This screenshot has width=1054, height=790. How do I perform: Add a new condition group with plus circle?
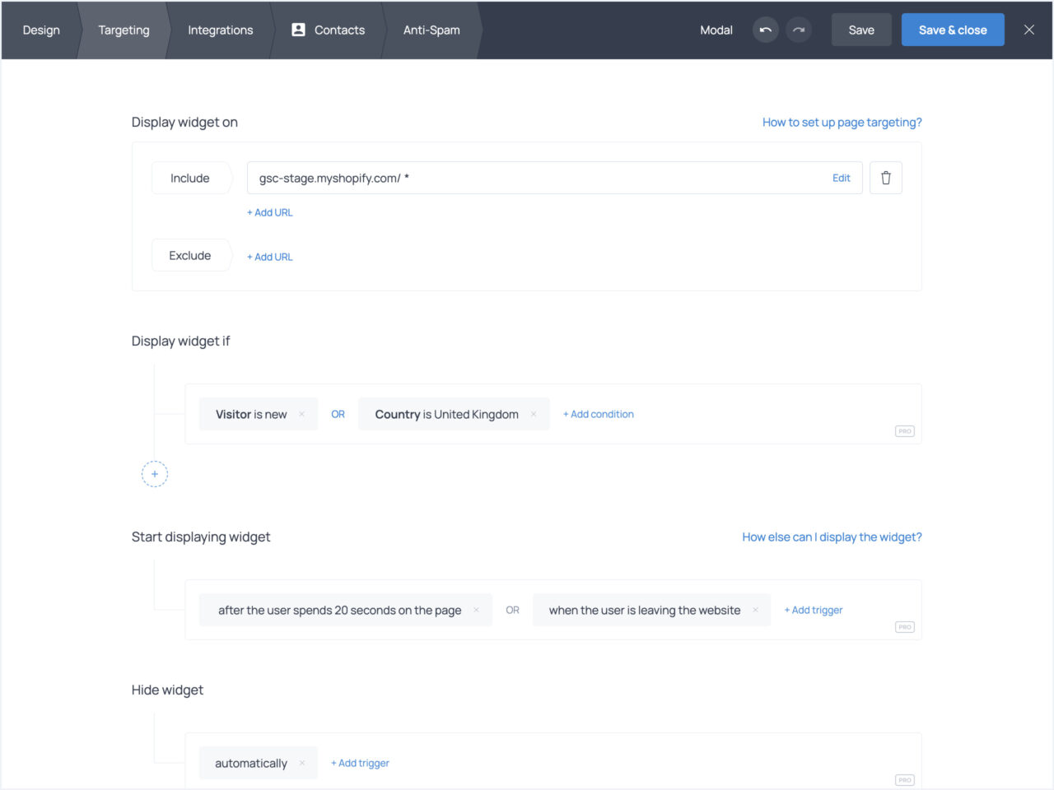pos(155,474)
